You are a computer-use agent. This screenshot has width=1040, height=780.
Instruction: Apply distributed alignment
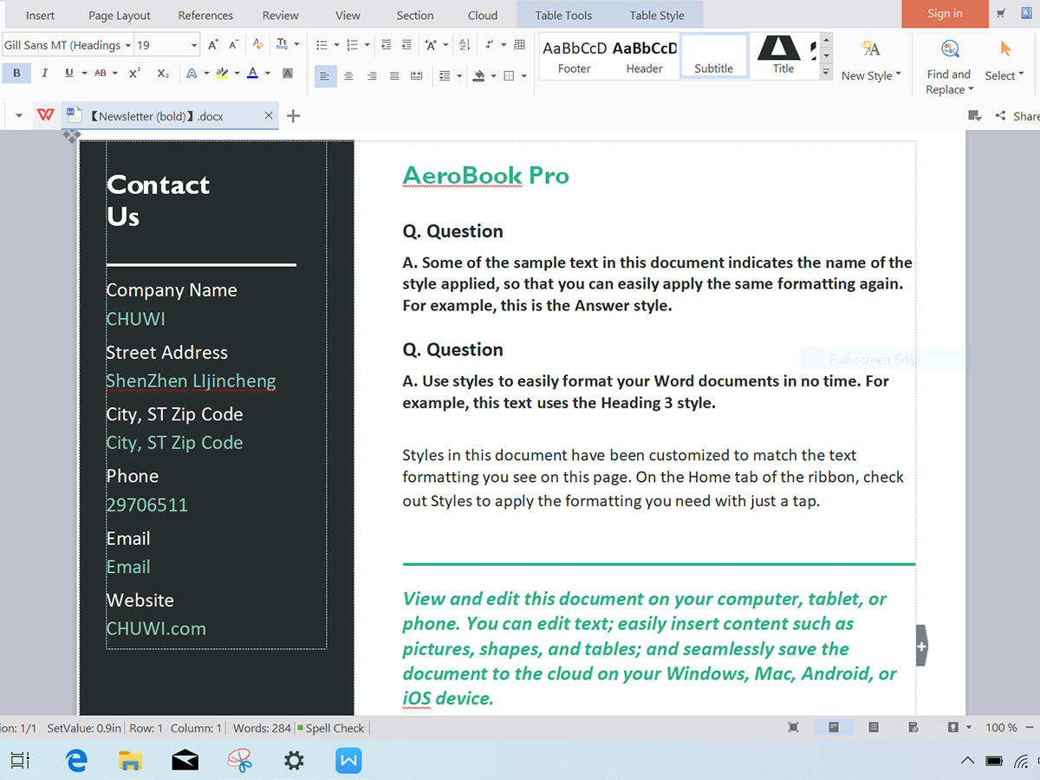pos(417,76)
